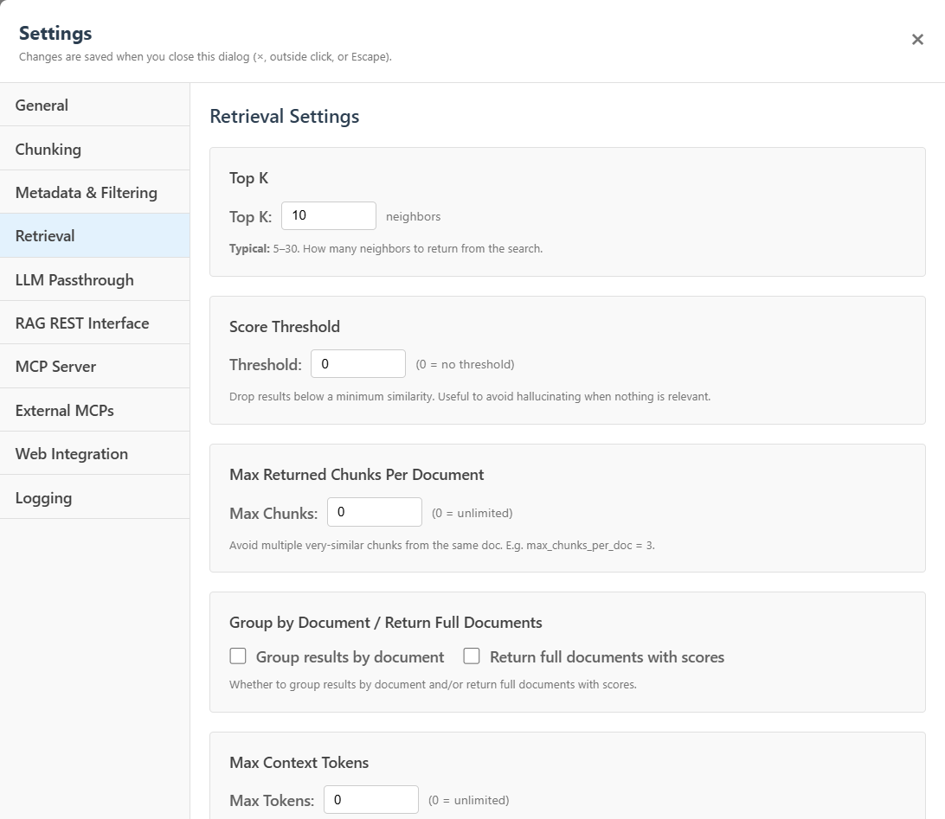Open the Logging tab
The height and width of the screenshot is (819, 945).
click(94, 497)
